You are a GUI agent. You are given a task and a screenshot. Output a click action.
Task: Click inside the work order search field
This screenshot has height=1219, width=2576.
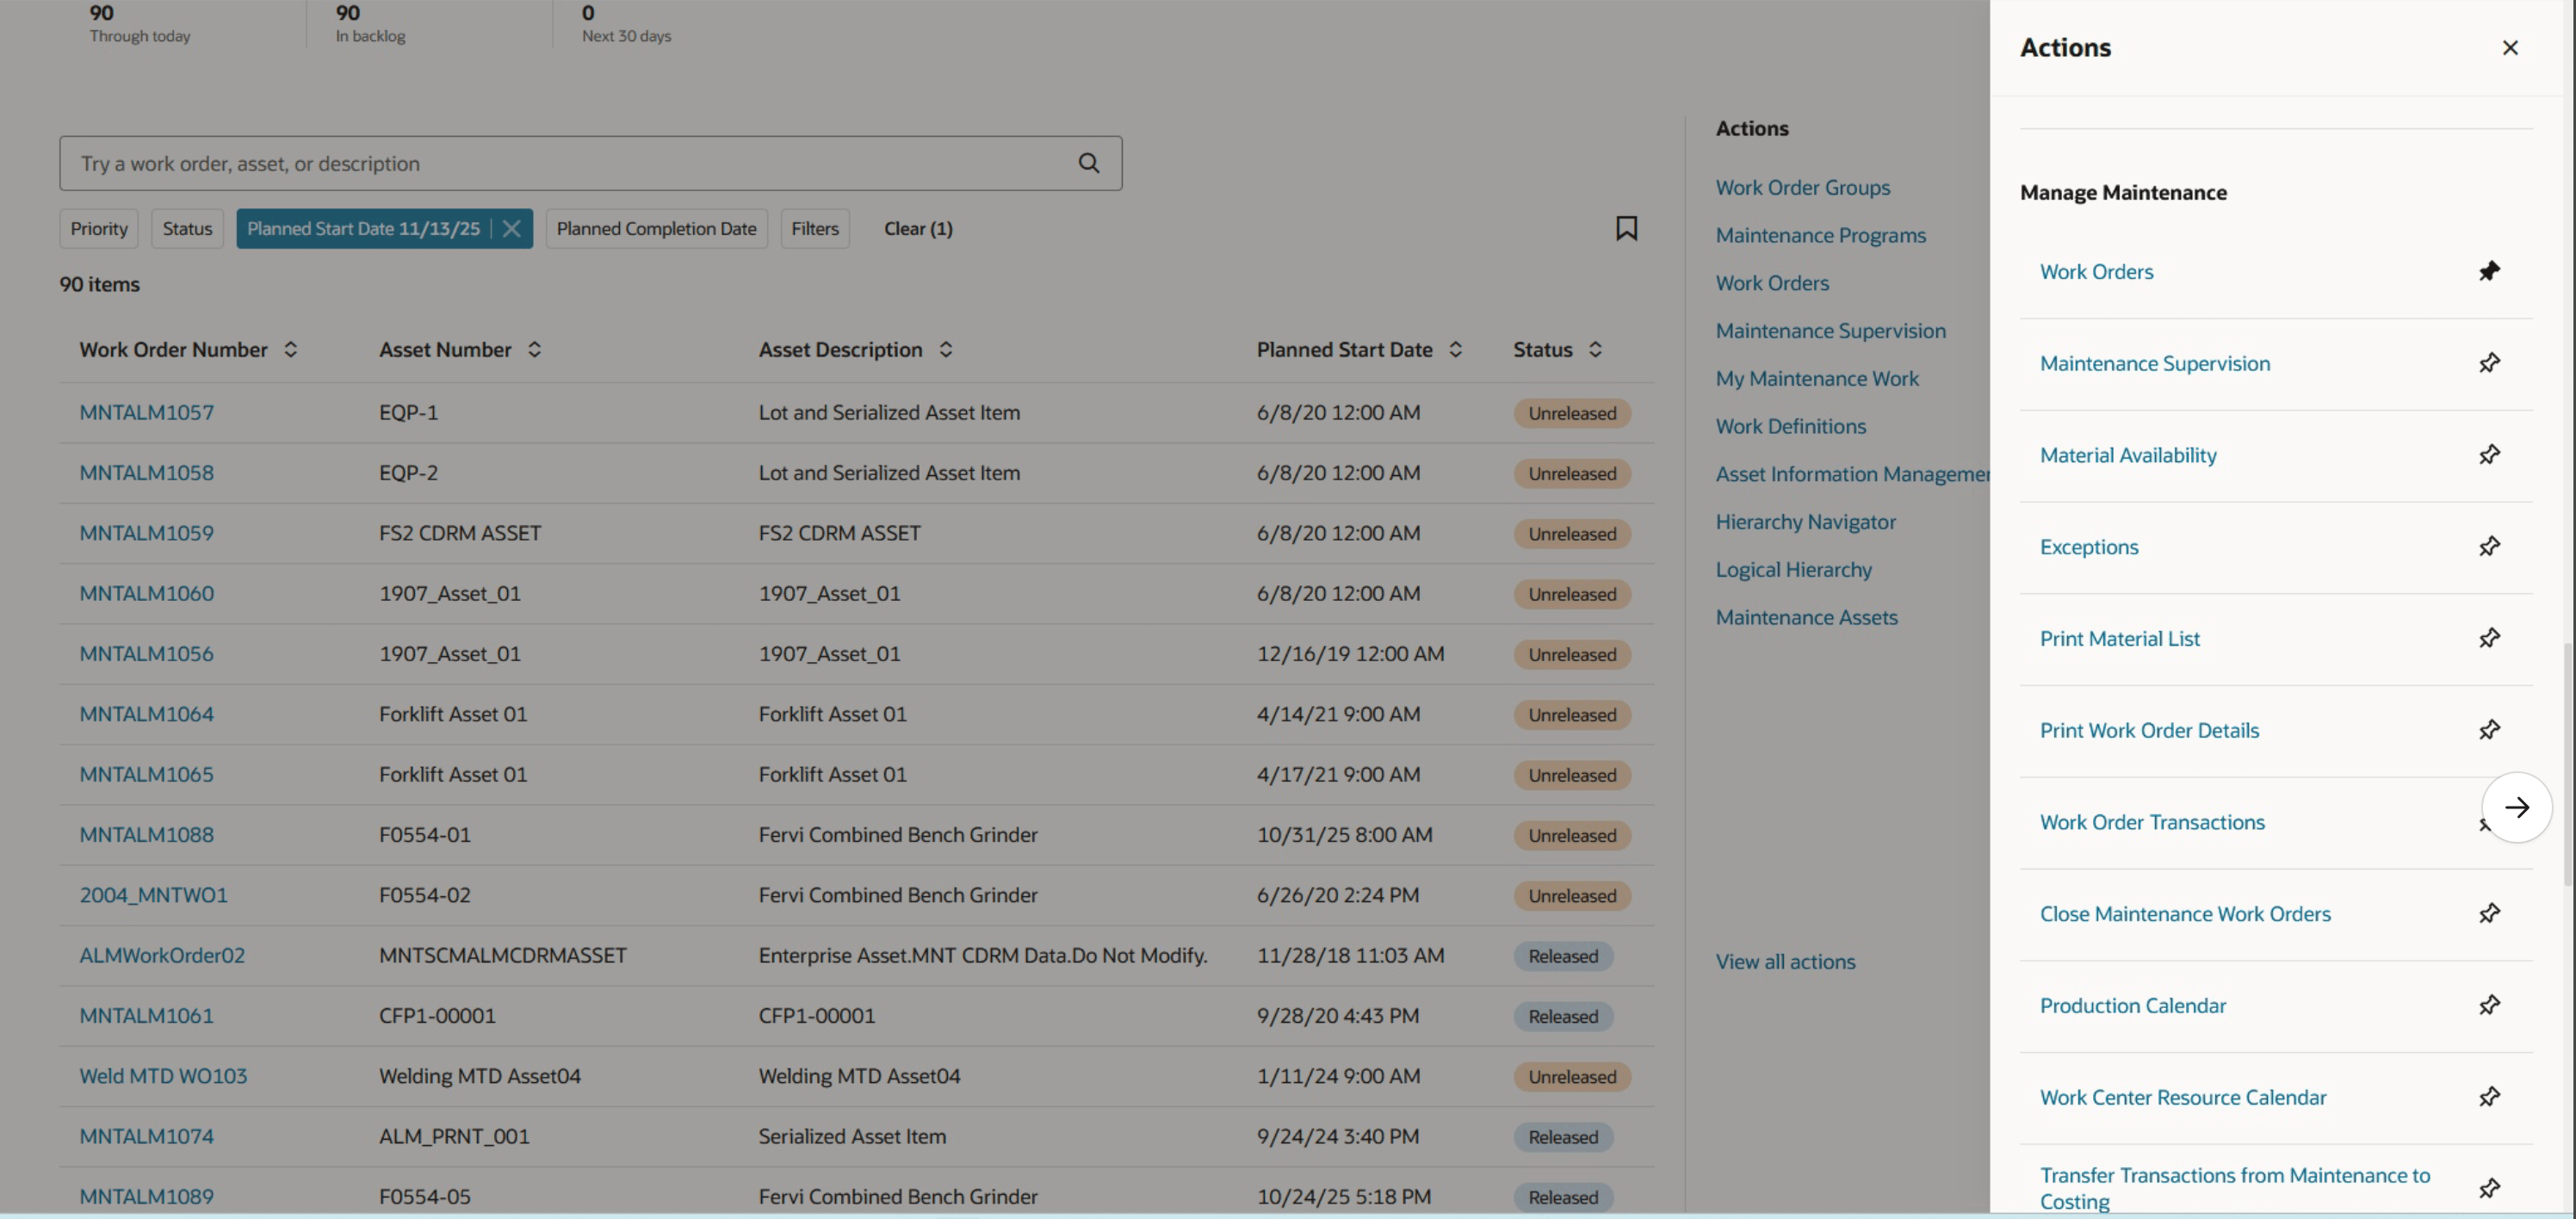point(560,163)
